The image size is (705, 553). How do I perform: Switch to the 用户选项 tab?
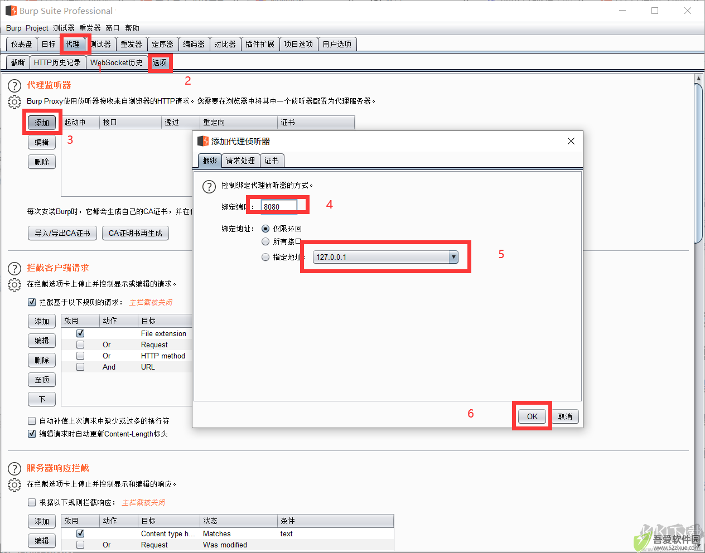point(337,44)
